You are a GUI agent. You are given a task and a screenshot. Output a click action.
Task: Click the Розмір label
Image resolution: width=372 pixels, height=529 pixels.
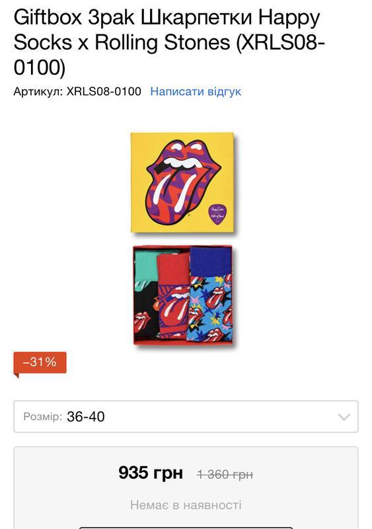tap(42, 417)
